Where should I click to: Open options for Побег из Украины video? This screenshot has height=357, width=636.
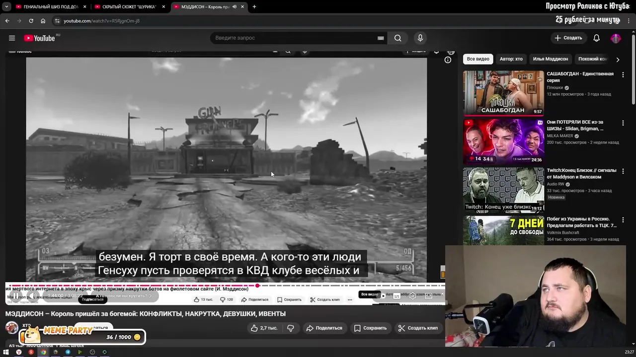click(623, 220)
